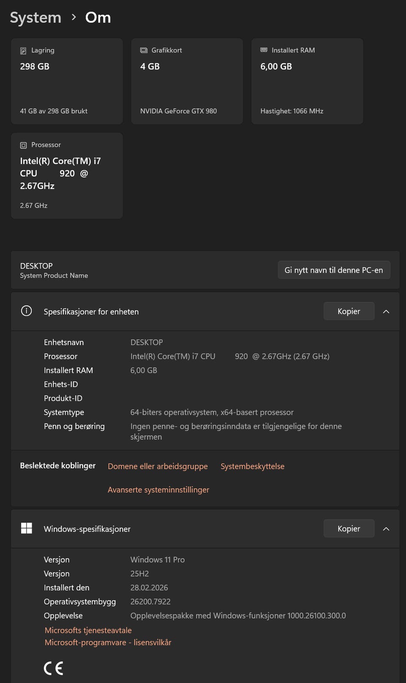Viewport: 406px width, 683px height.
Task: Select the Lagring 298 GB card
Action: pos(67,81)
